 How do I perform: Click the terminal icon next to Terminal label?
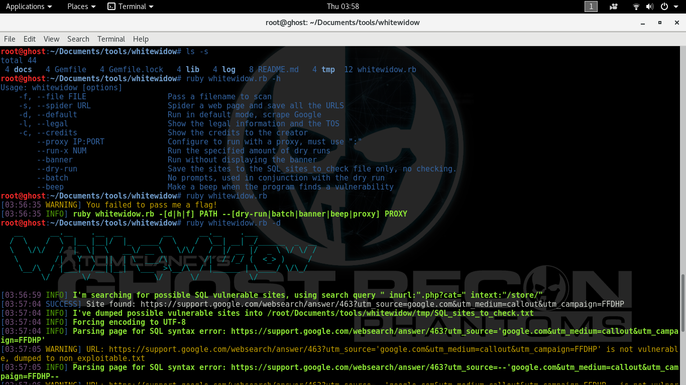pyautogui.click(x=111, y=7)
